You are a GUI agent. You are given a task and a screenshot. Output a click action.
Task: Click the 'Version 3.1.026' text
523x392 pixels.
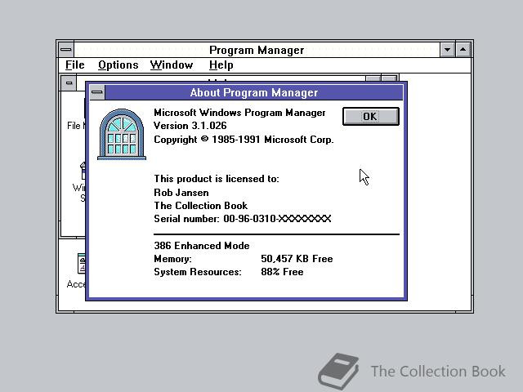(x=190, y=126)
